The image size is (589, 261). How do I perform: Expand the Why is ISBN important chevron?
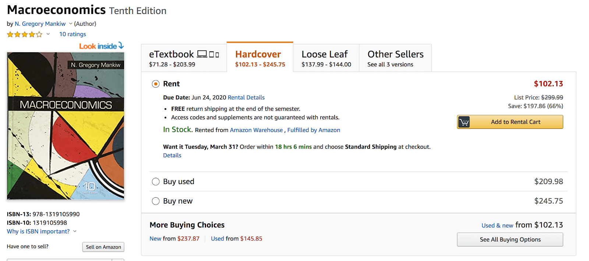(75, 231)
